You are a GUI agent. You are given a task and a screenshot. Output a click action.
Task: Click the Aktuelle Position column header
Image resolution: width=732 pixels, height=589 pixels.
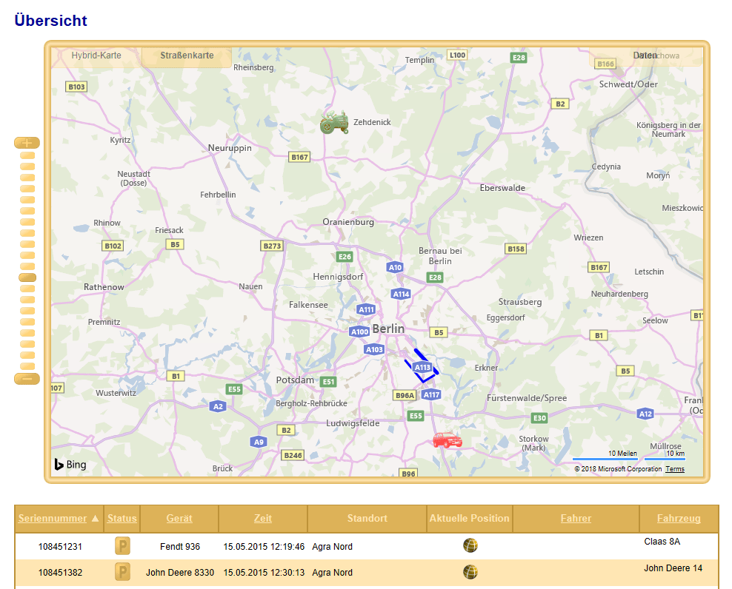pos(469,518)
